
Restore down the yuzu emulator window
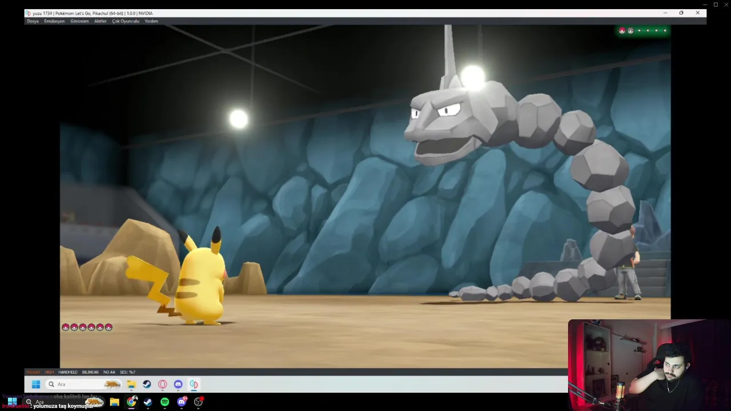[x=681, y=13]
